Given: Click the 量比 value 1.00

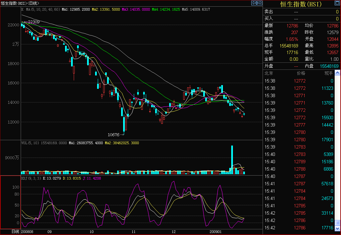Looking at the screenshot, I should click(334, 59).
